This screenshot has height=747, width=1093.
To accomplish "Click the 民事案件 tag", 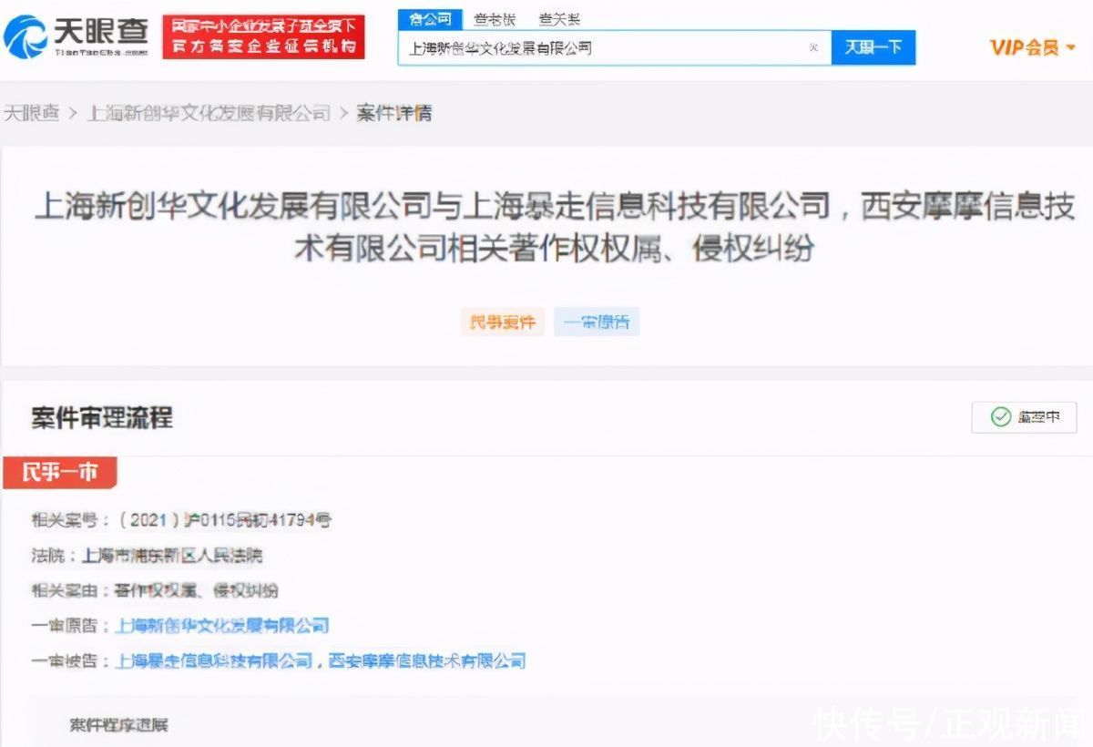I will [503, 322].
